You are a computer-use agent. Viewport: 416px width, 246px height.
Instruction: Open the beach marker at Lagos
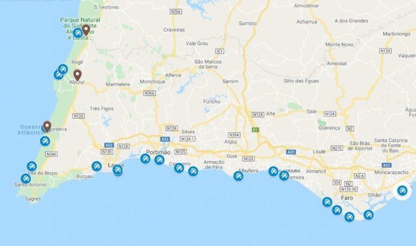pyautogui.click(x=118, y=170)
